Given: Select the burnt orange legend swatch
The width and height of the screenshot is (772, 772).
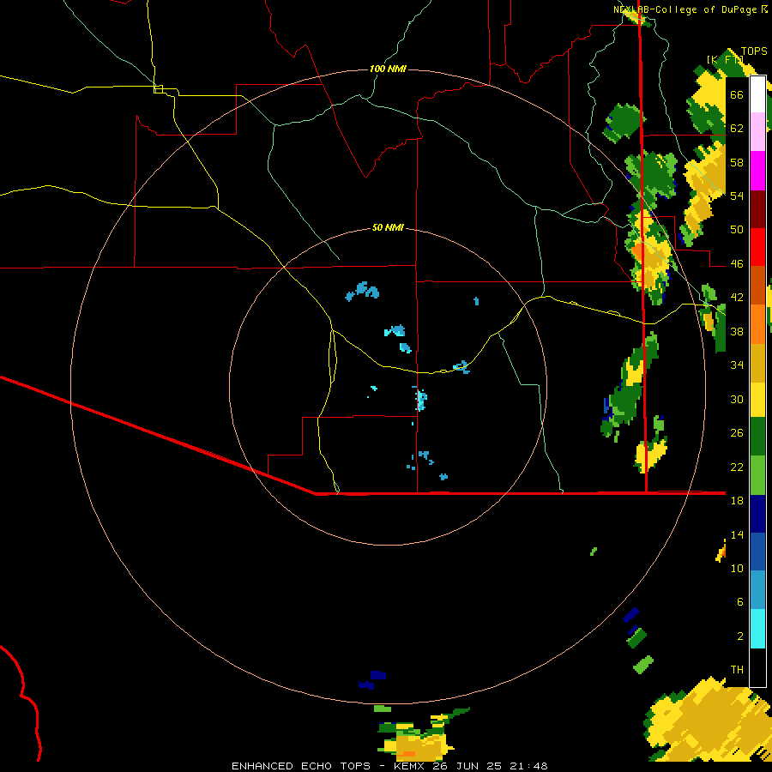Looking at the screenshot, I should (757, 285).
